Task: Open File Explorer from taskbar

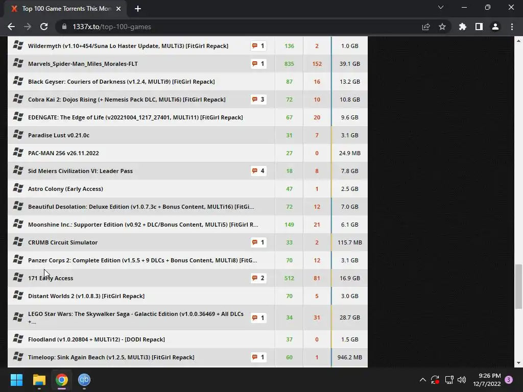Action: click(39, 380)
